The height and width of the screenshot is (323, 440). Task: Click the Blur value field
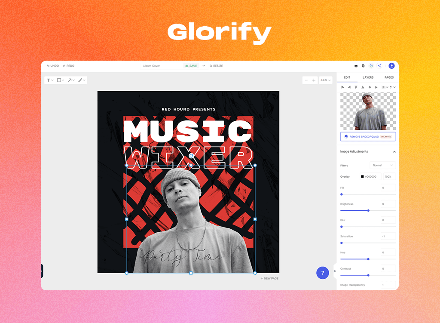tap(388, 220)
